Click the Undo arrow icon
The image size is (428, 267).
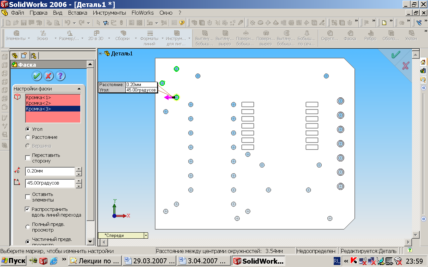click(67, 23)
